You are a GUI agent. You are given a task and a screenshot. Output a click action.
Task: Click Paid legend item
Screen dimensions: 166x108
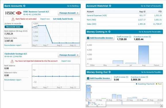159,84
